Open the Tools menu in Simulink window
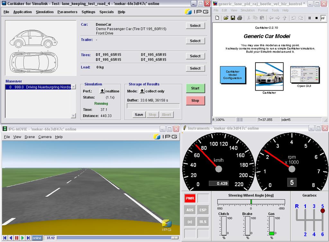 pos(275,10)
